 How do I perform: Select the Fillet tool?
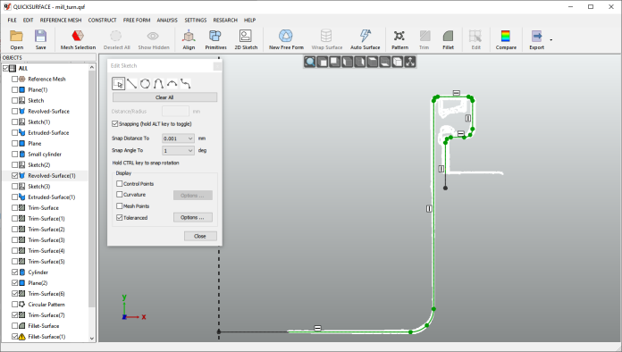point(449,39)
